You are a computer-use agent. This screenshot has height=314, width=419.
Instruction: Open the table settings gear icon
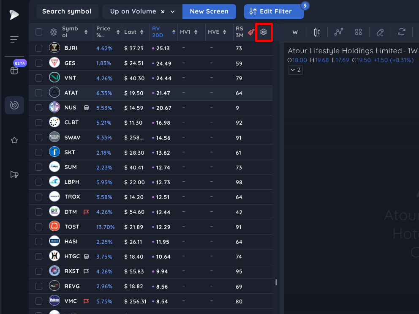[x=264, y=32]
